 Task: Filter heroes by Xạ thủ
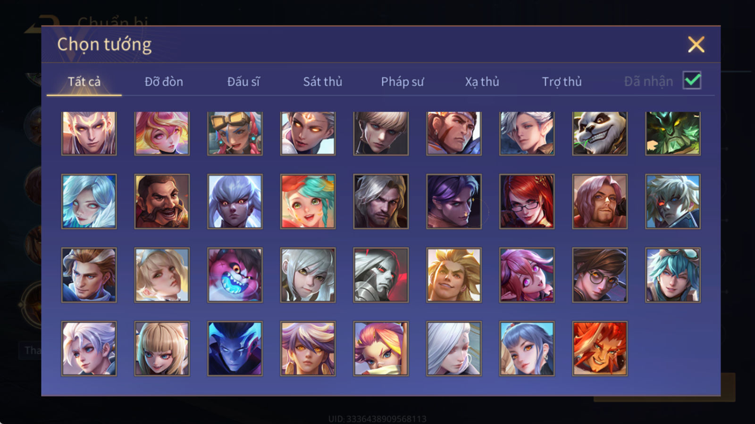[x=482, y=82]
